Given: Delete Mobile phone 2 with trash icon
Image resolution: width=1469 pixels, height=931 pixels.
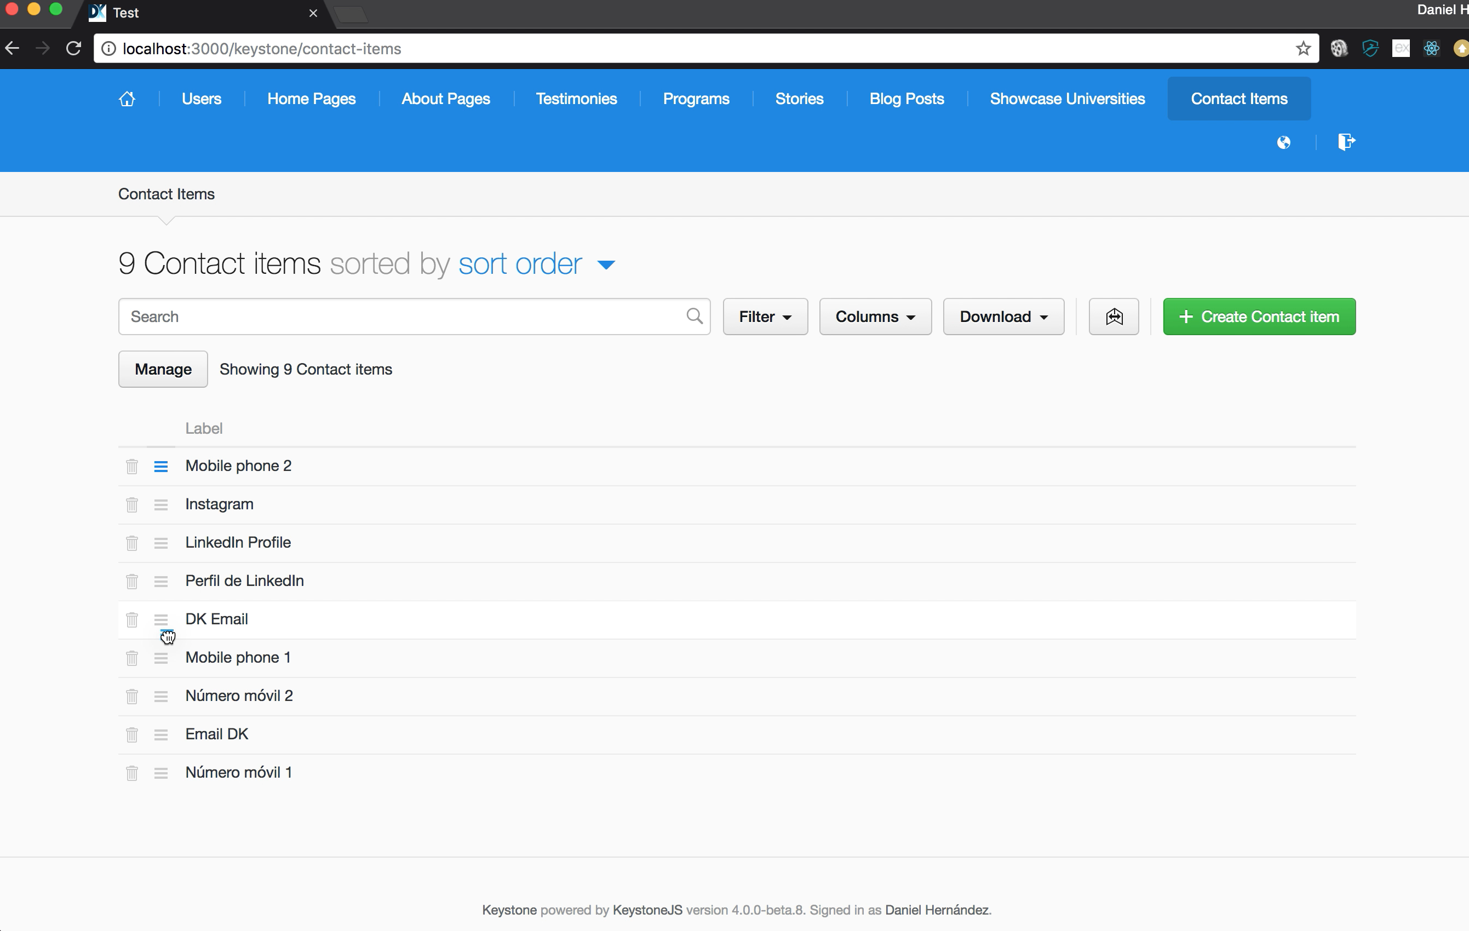Looking at the screenshot, I should (x=132, y=467).
